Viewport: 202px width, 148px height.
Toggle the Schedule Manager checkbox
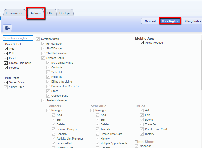pyautogui.click(x=92, y=110)
